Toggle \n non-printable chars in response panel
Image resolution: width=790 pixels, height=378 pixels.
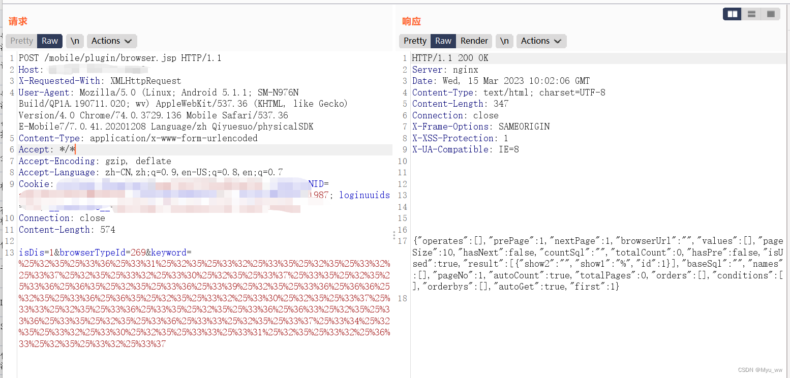(504, 41)
